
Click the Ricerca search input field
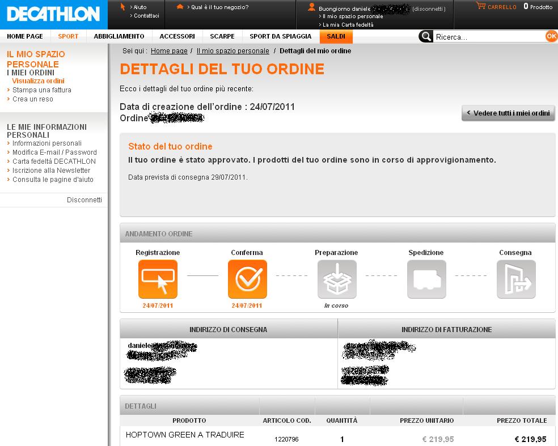pos(488,37)
